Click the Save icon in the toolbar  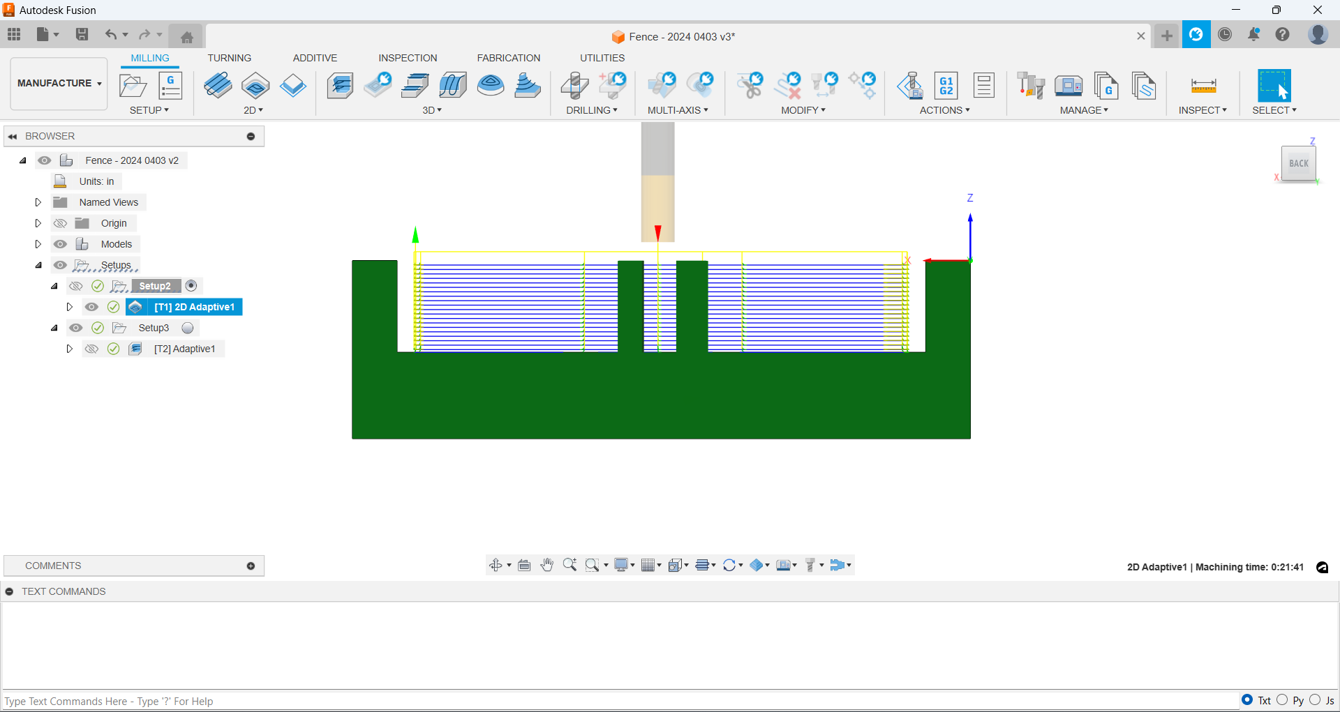[82, 34]
